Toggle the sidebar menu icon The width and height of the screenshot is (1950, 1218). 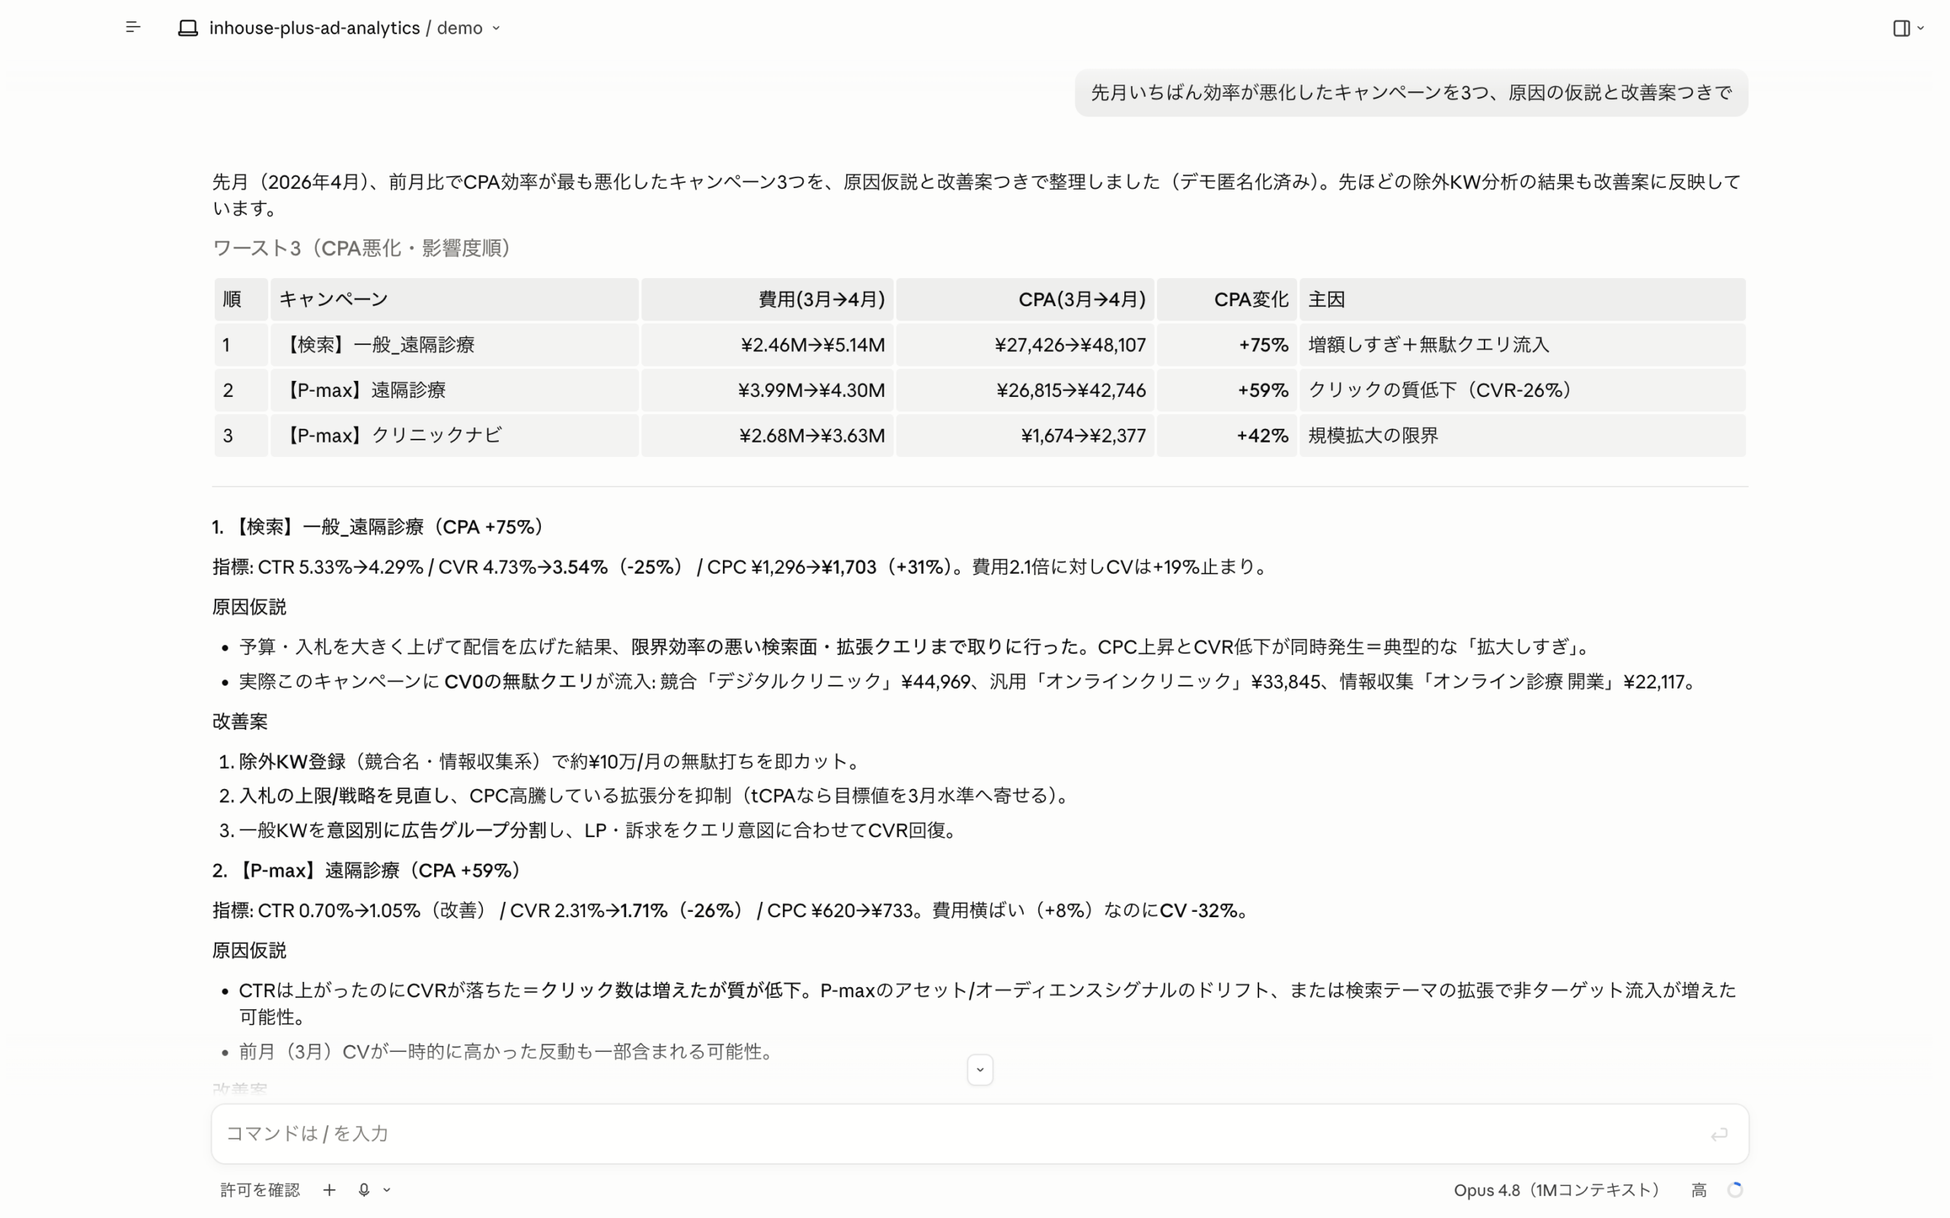click(133, 27)
